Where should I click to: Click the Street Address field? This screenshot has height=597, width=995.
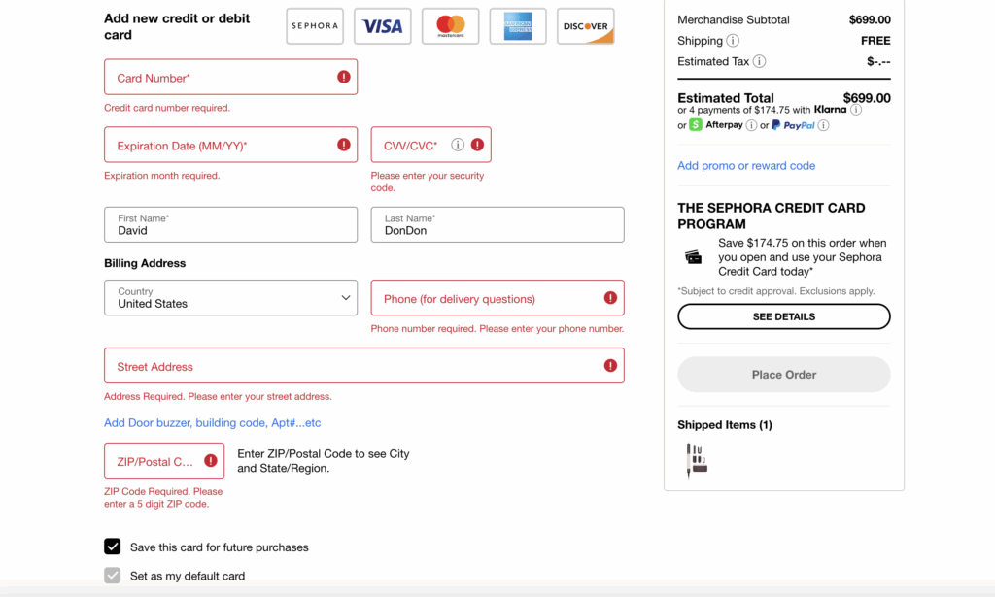[350, 366]
